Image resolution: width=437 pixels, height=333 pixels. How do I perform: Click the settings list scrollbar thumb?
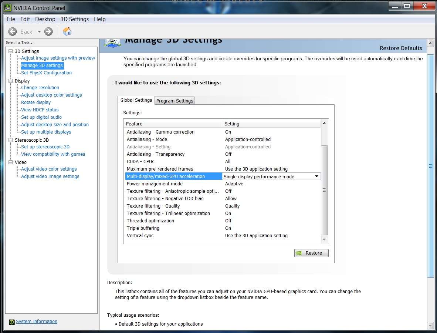pyautogui.click(x=324, y=190)
